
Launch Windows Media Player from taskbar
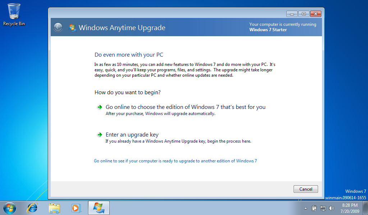tap(76, 208)
